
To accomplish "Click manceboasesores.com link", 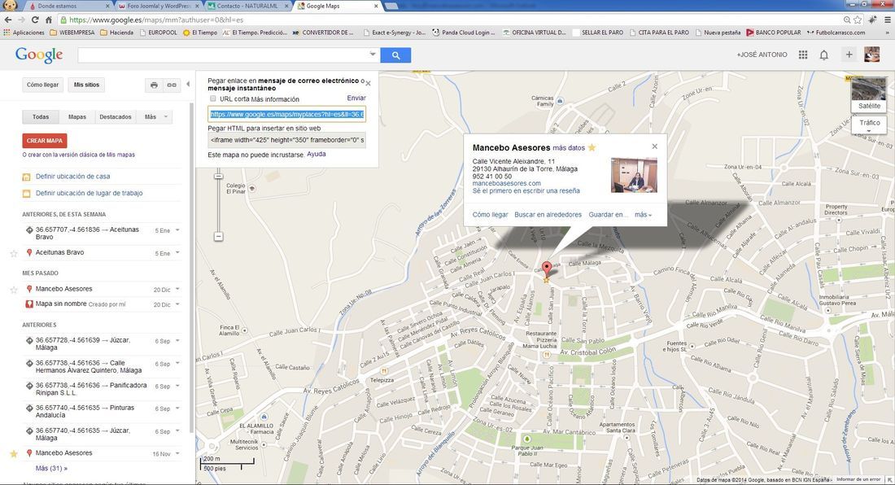I will coord(506,183).
